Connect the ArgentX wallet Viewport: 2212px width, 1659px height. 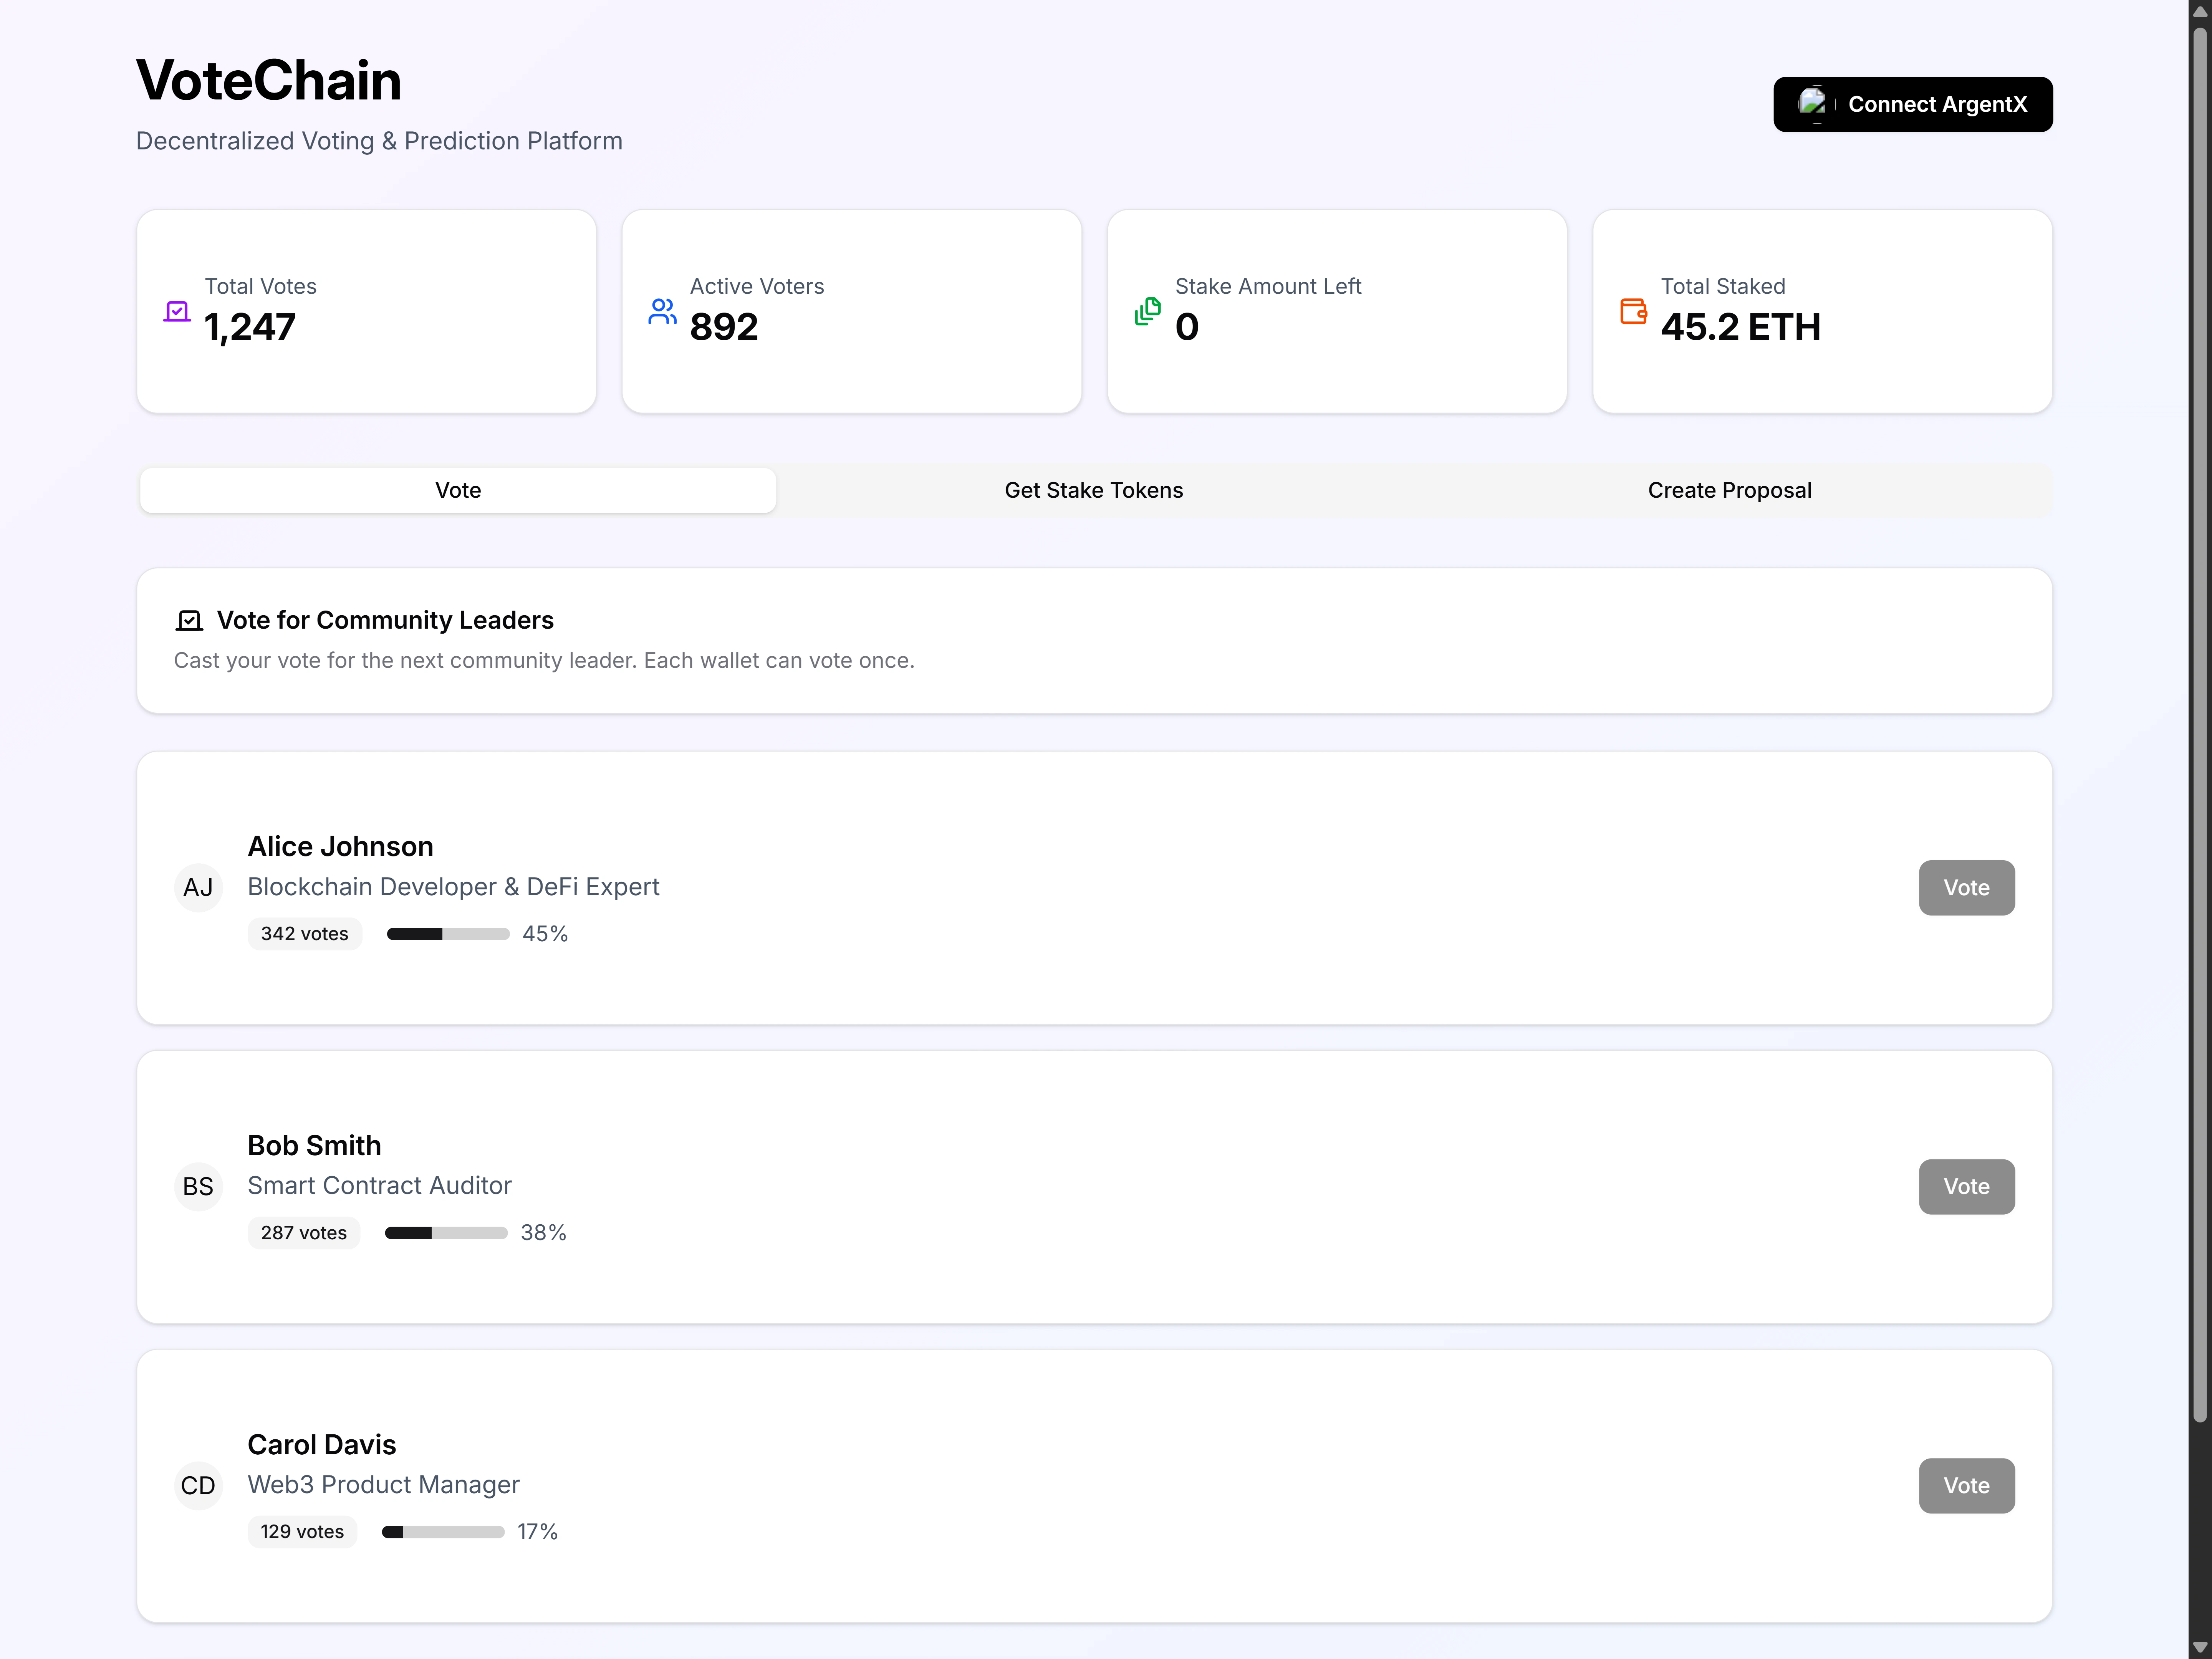(x=1912, y=104)
